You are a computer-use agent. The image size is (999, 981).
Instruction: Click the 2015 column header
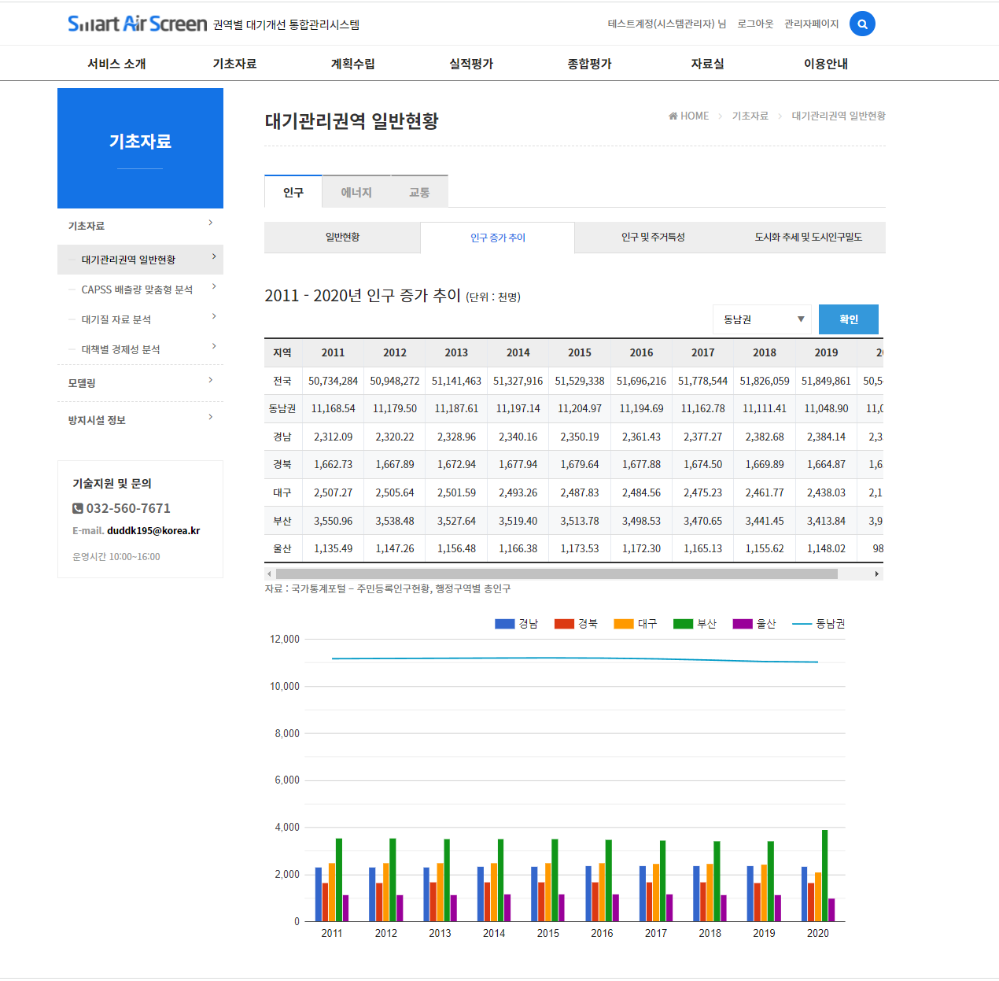(x=580, y=353)
